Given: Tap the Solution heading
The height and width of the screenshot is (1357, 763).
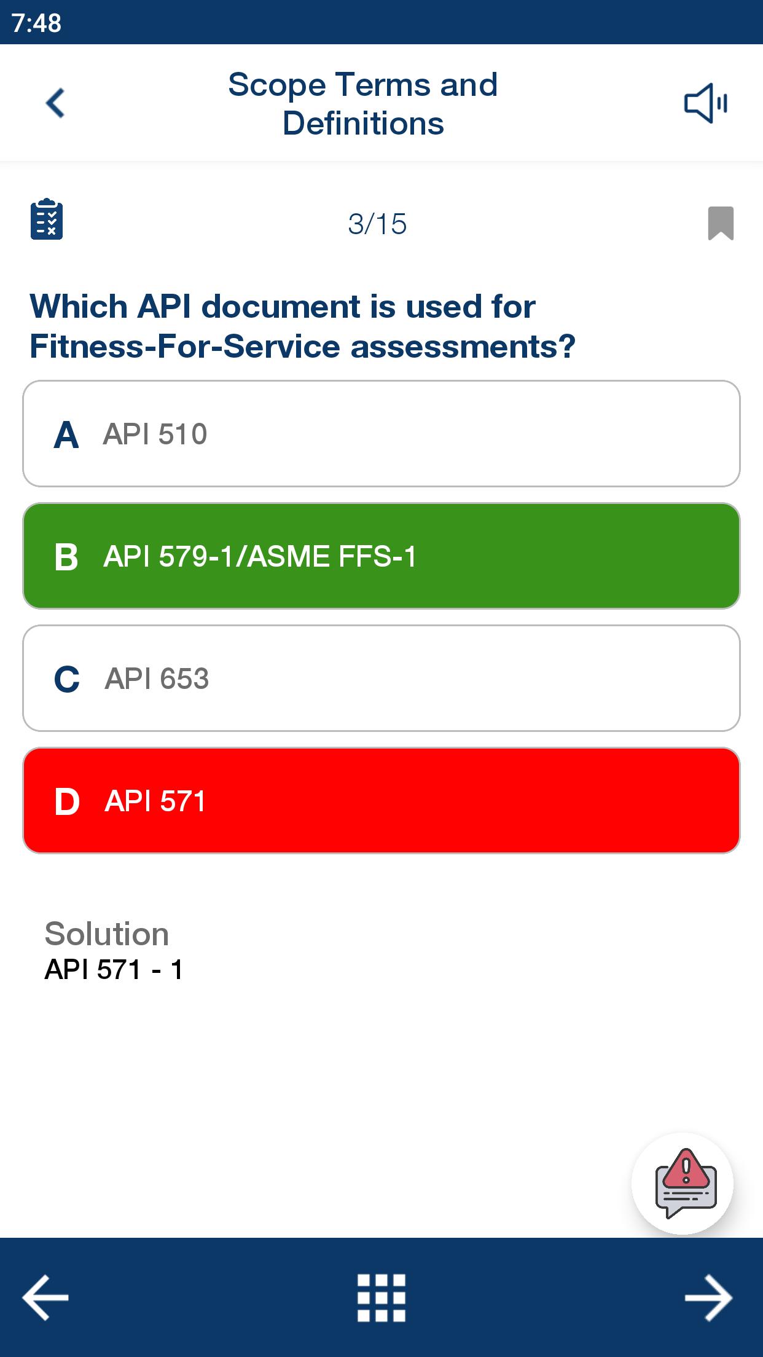Looking at the screenshot, I should pos(107,934).
